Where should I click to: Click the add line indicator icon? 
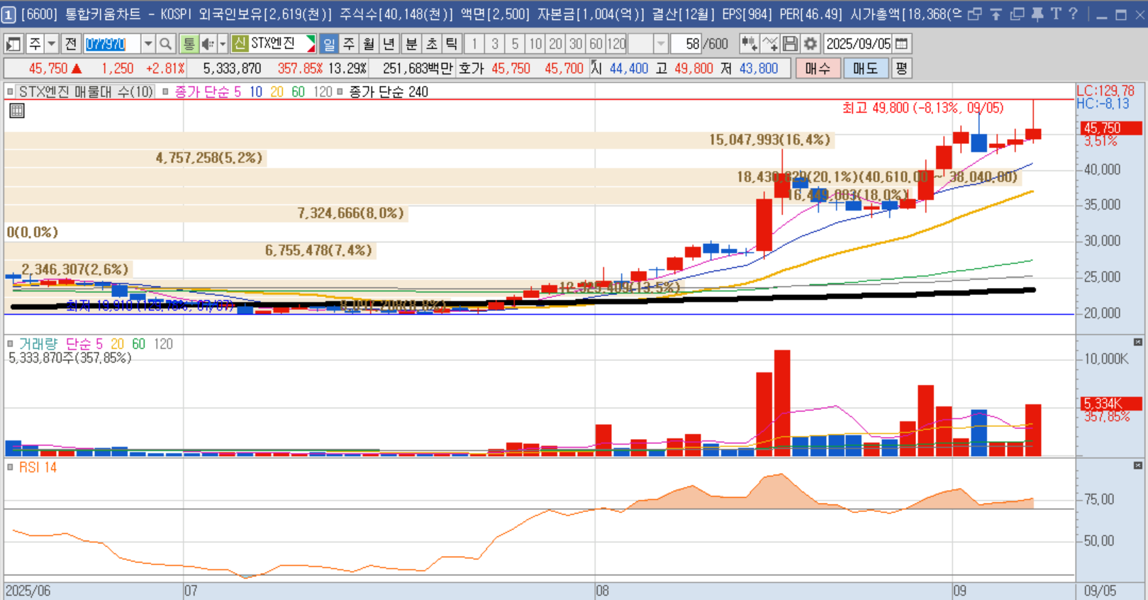click(x=769, y=44)
